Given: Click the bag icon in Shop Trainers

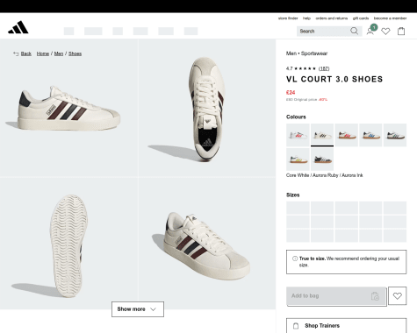Looking at the screenshot, I should click(296, 326).
